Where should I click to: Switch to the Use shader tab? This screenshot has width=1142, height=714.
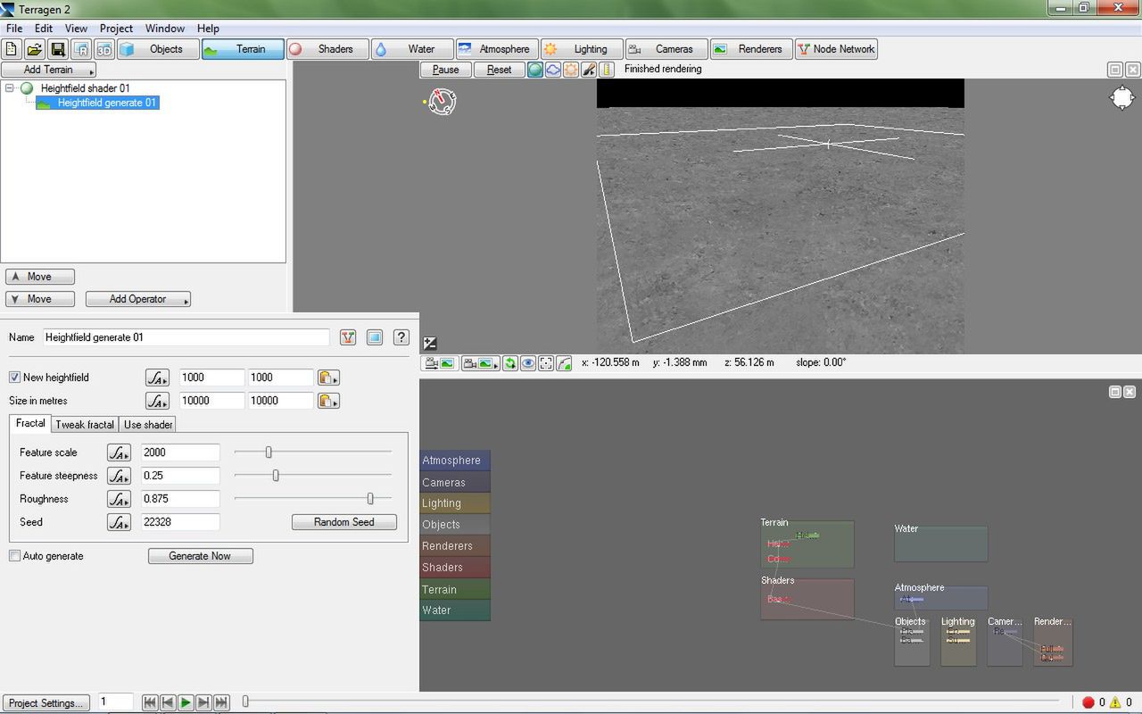point(148,425)
